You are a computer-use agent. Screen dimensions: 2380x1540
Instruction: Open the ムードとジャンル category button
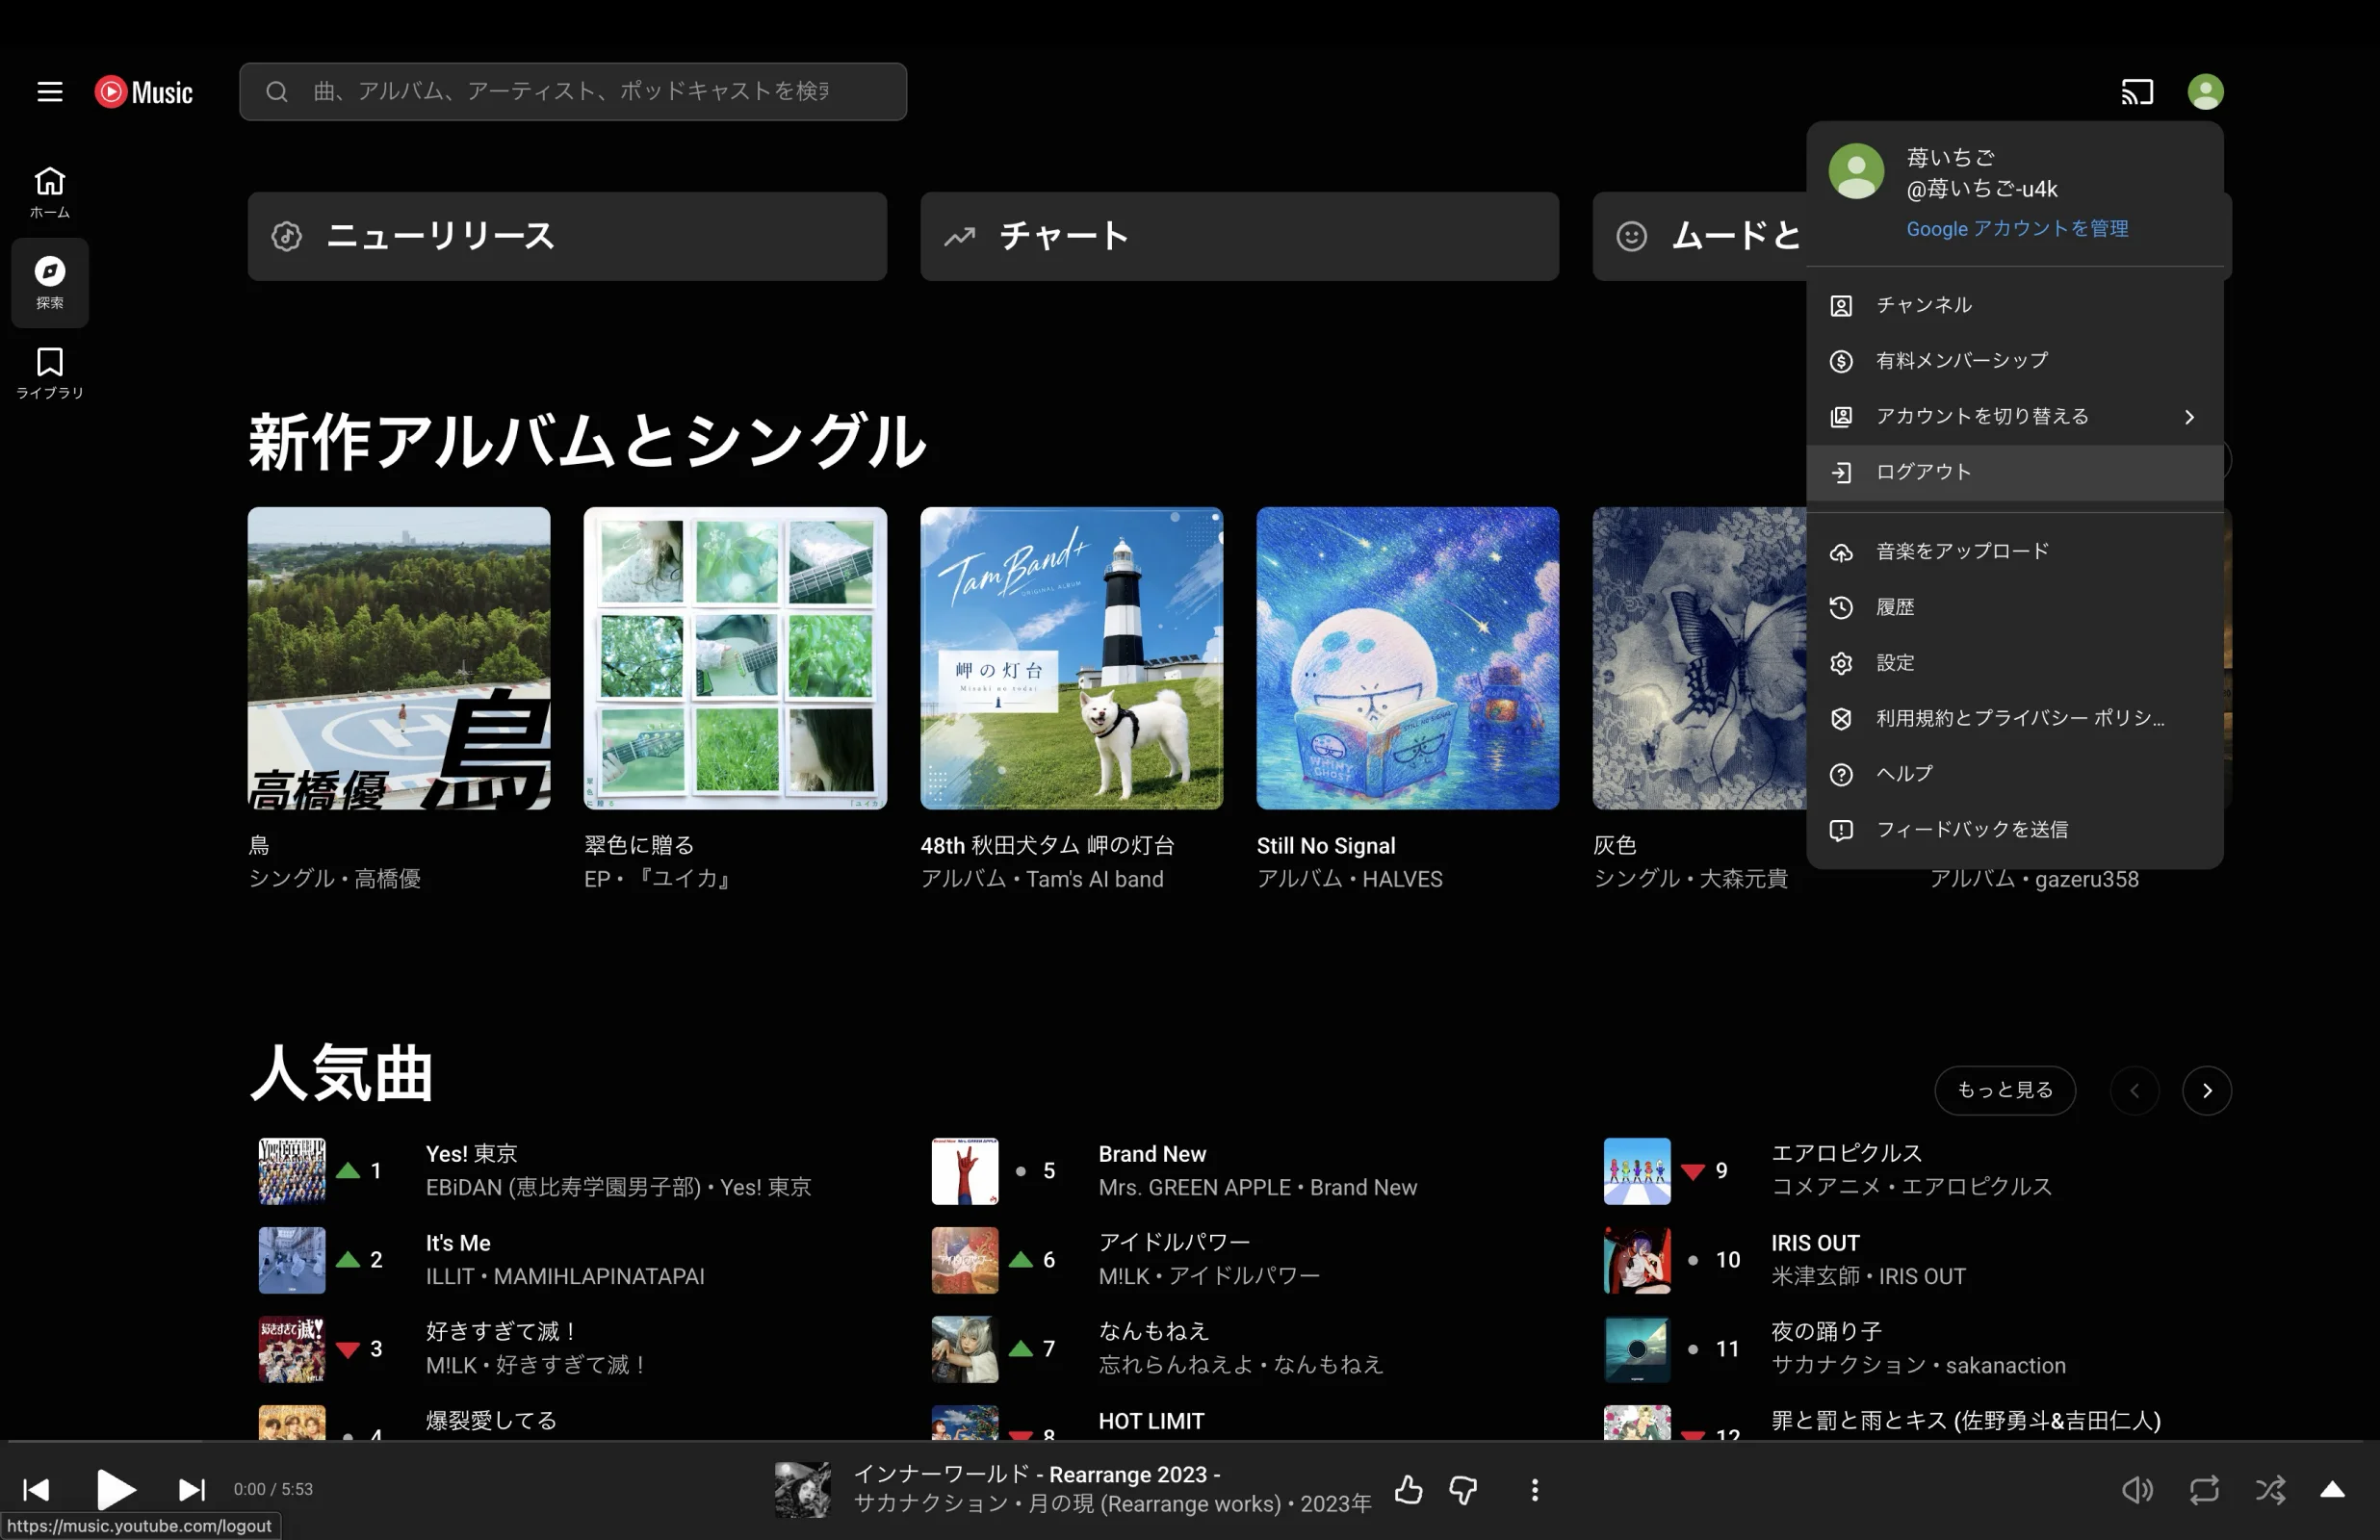click(x=1700, y=237)
